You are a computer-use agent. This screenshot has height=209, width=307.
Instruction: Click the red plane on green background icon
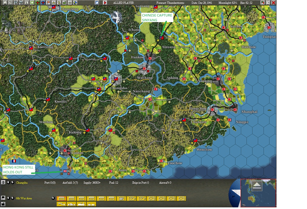coord(37,2)
